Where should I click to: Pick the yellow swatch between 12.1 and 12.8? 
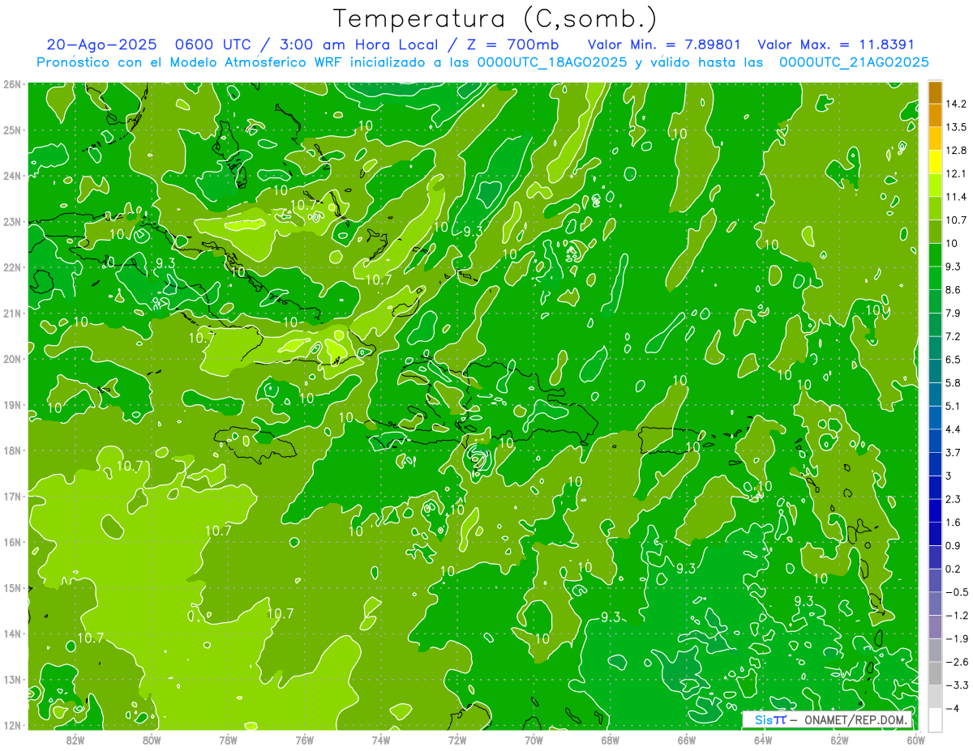[x=936, y=163]
